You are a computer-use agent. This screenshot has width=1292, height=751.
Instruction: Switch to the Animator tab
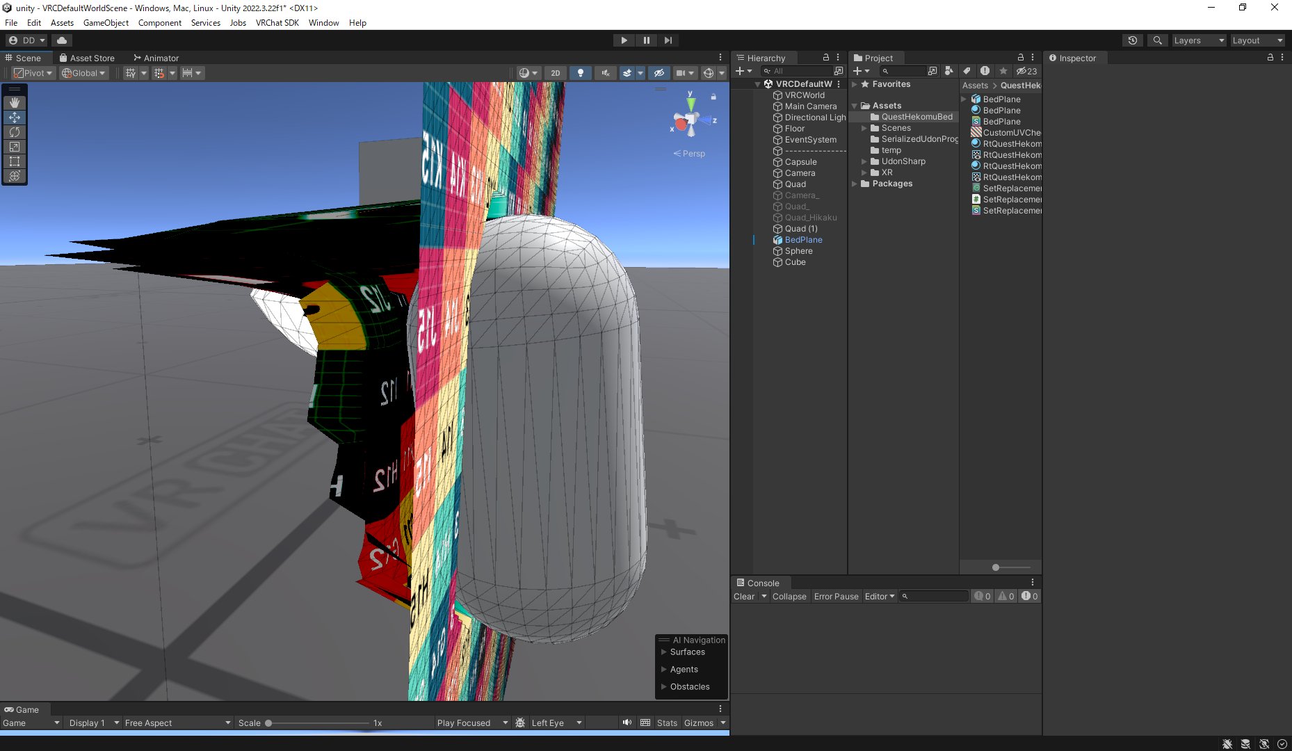pos(156,58)
